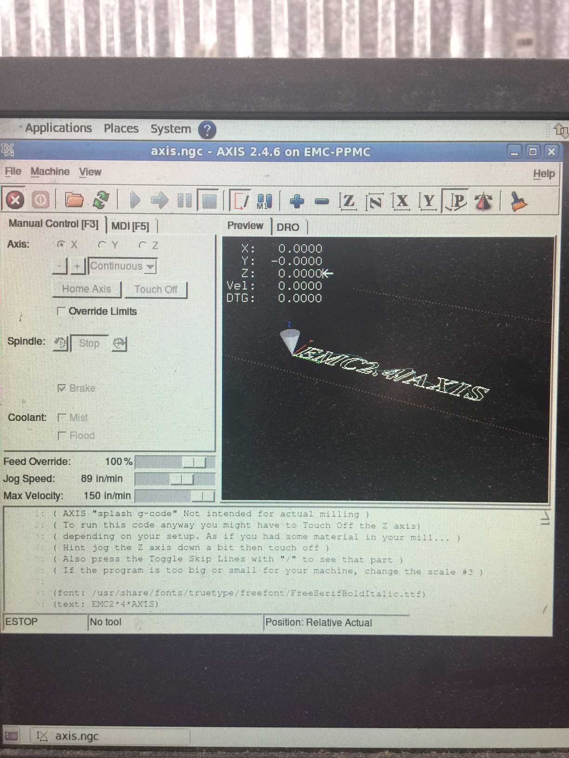The width and height of the screenshot is (569, 758).
Task: Click the Home Axis button
Action: (86, 289)
